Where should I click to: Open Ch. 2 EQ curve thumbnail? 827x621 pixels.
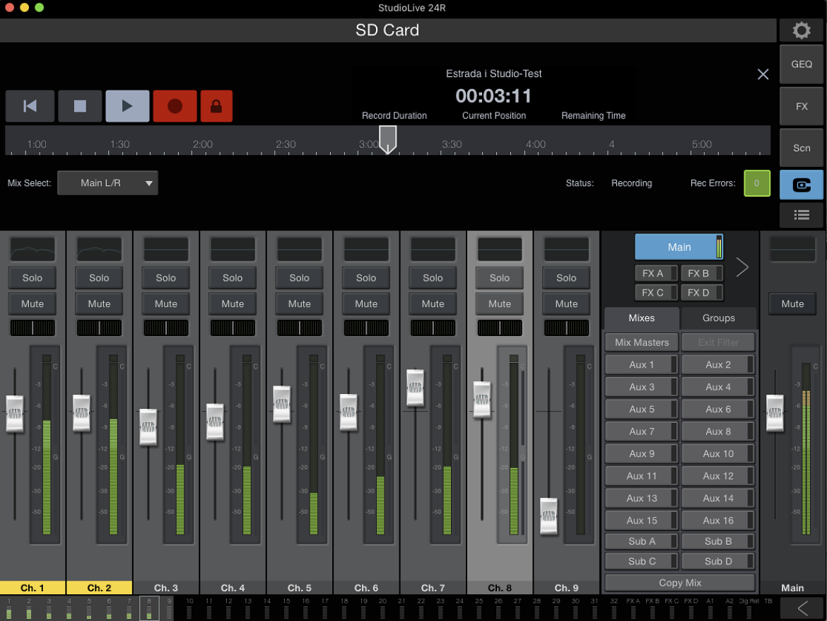[x=99, y=249]
